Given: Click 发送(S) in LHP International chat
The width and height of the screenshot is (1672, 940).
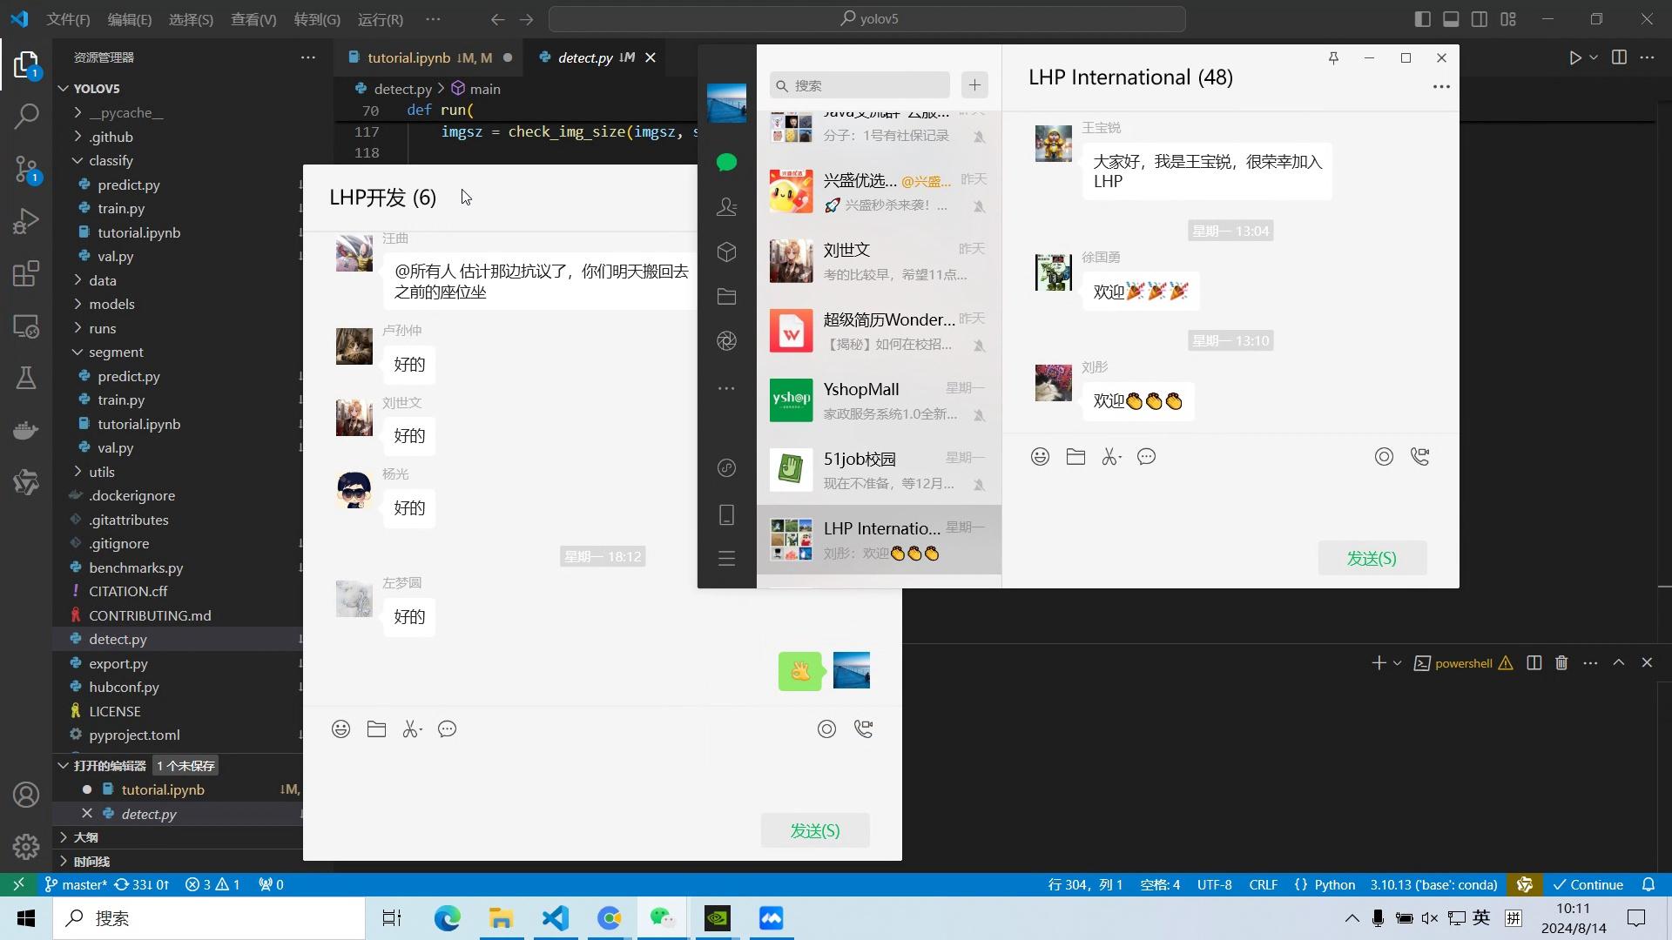Looking at the screenshot, I should [x=1372, y=559].
